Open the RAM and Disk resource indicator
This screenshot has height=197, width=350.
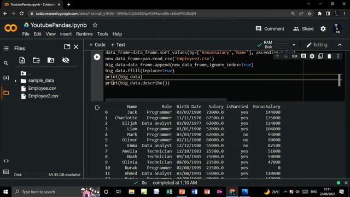pos(273,45)
